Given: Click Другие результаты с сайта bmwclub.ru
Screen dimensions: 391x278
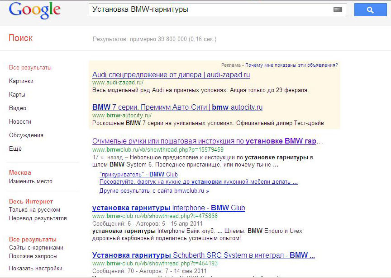Looking at the screenshot, I should click(x=154, y=191).
